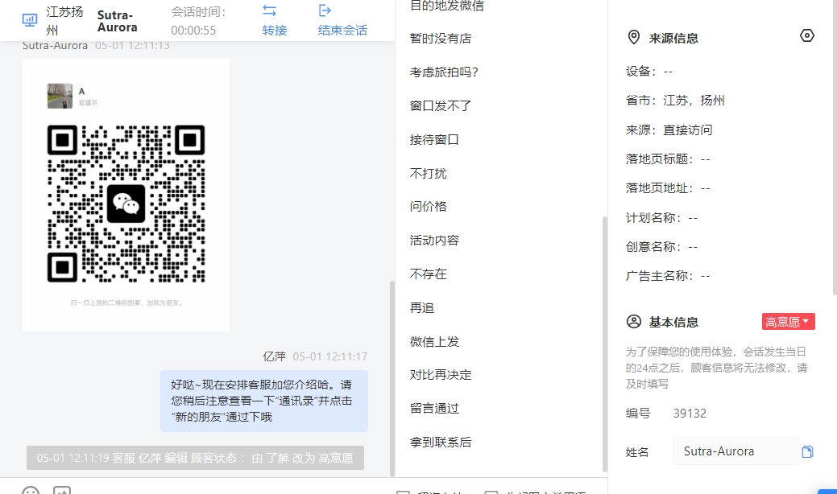Open the 高意愿 customer status dropdown
Image resolution: width=837 pixels, height=494 pixels.
(x=788, y=322)
